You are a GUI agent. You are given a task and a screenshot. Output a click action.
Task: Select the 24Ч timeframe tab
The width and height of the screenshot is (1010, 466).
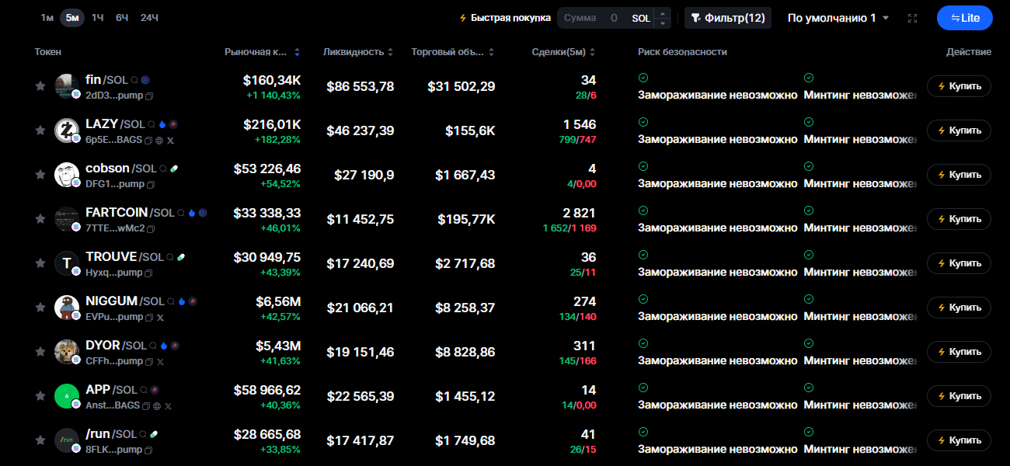click(x=149, y=18)
